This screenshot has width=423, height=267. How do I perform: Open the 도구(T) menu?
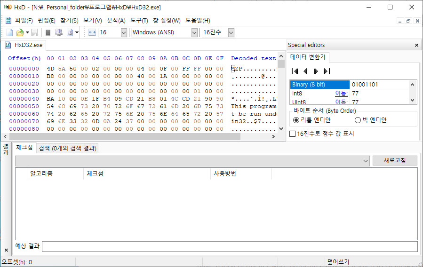(139, 21)
